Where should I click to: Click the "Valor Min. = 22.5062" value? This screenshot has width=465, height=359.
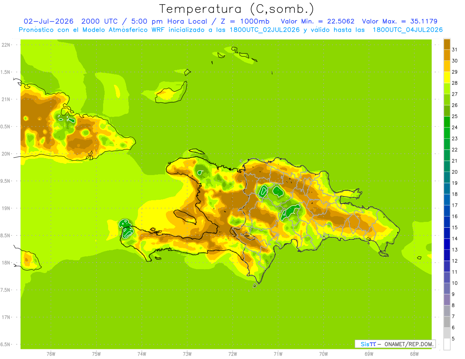(x=317, y=21)
